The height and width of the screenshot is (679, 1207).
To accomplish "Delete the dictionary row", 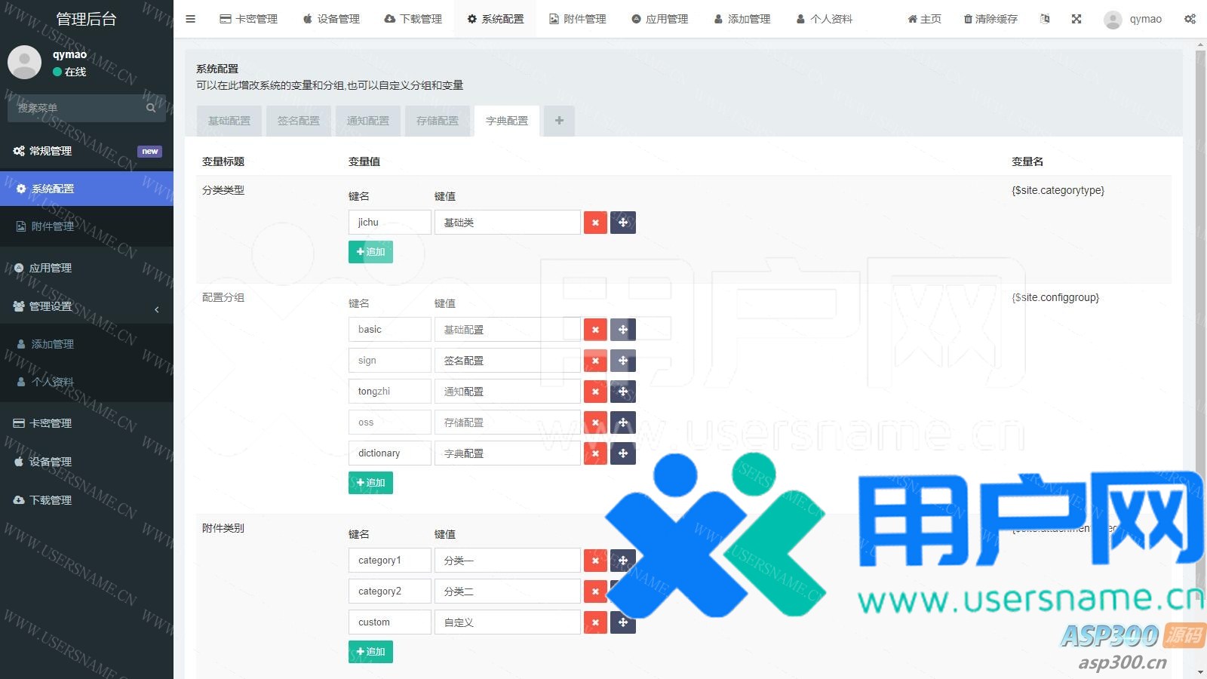I will click(595, 453).
